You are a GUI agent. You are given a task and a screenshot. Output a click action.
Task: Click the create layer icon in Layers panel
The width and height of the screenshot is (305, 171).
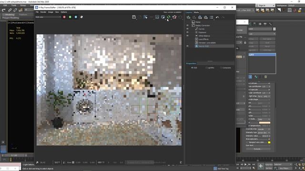click(x=188, y=18)
